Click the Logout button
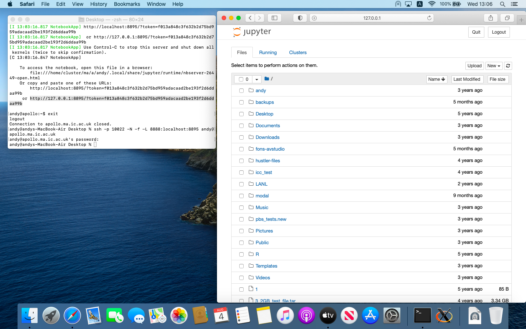The image size is (526, 329). [x=499, y=32]
